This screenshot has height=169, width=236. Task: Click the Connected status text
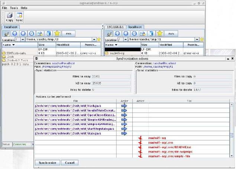(19, 144)
